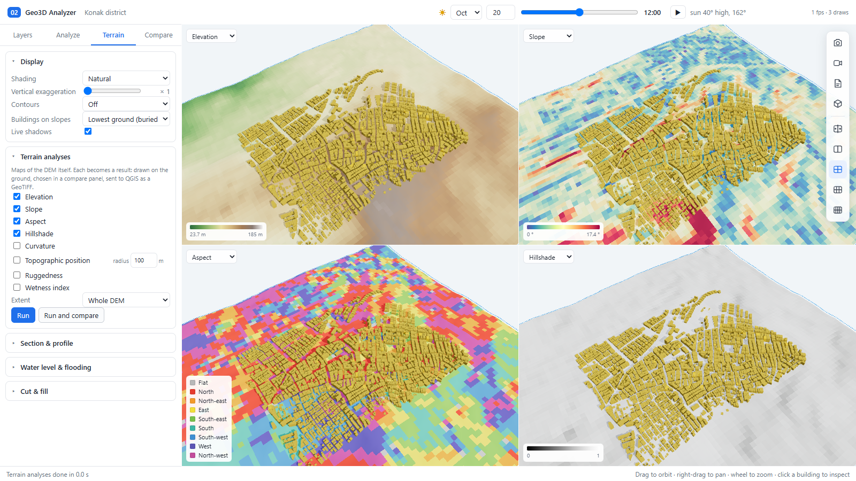Open the Shading dropdown showing Natural
The image size is (856, 481).
tap(126, 78)
